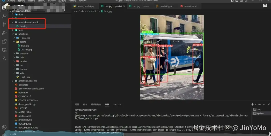271x136 pixels.
Task: Click the 'predict' breadcrumb segment
Action: coord(94,11)
